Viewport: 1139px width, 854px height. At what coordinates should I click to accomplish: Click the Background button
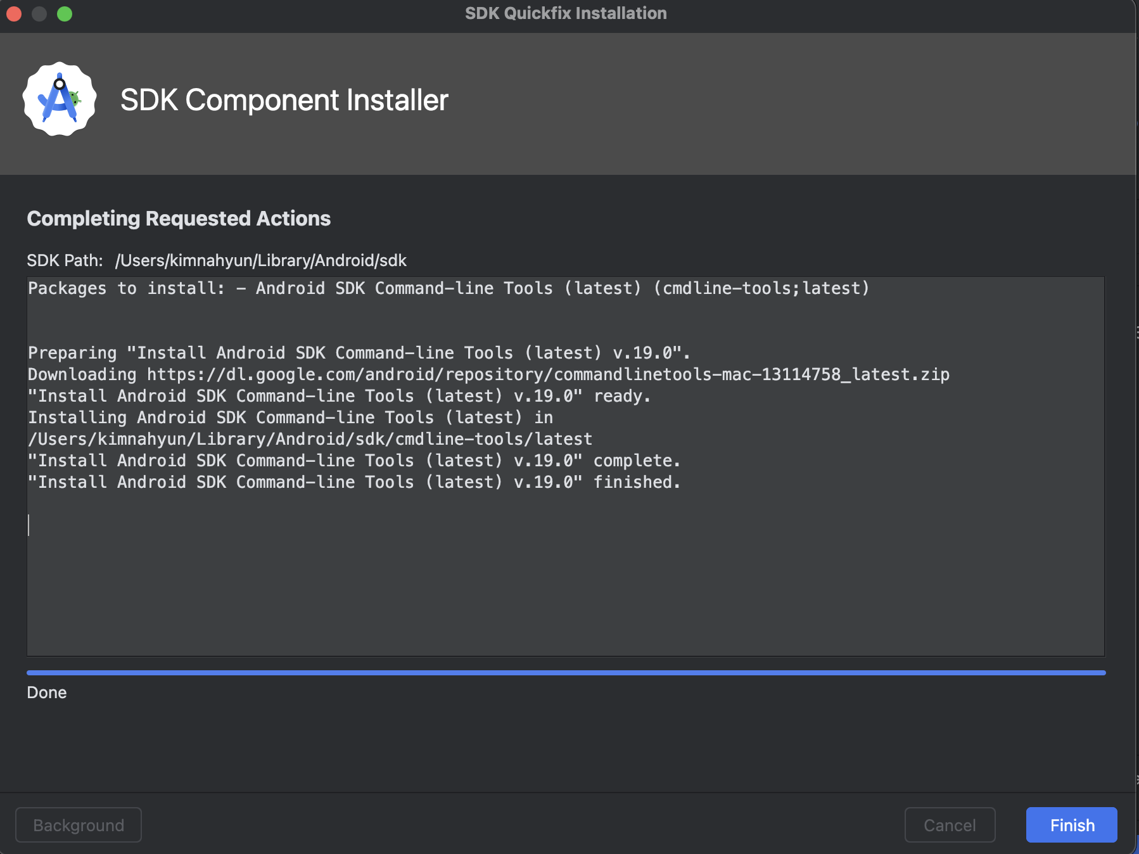[79, 825]
